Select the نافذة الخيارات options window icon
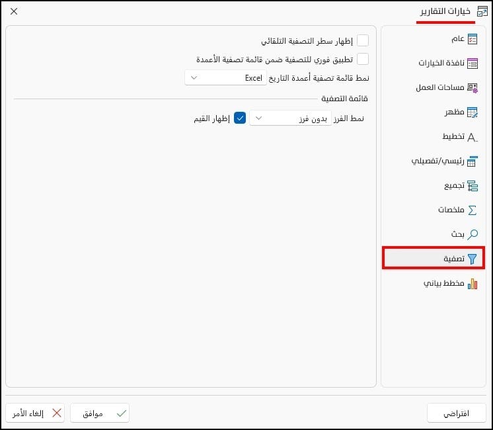The width and height of the screenshot is (493, 430). tap(473, 64)
